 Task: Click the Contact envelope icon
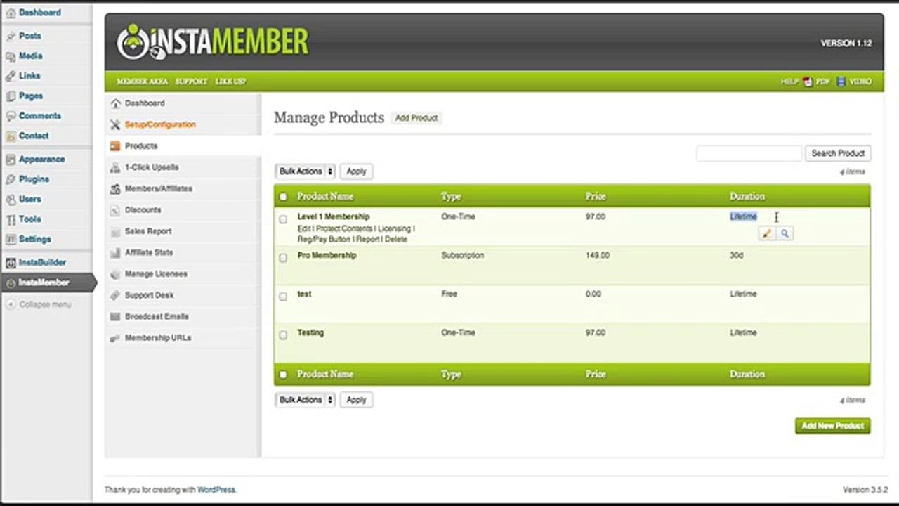(11, 136)
